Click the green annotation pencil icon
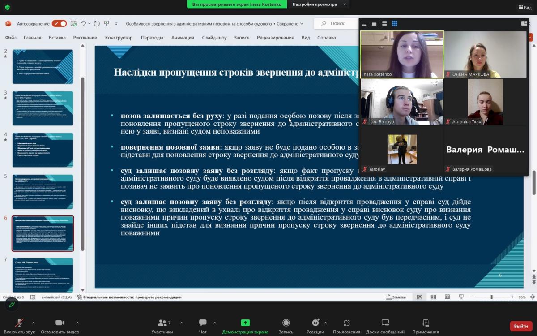Viewport: 537px width, 336px height. click(x=12, y=305)
